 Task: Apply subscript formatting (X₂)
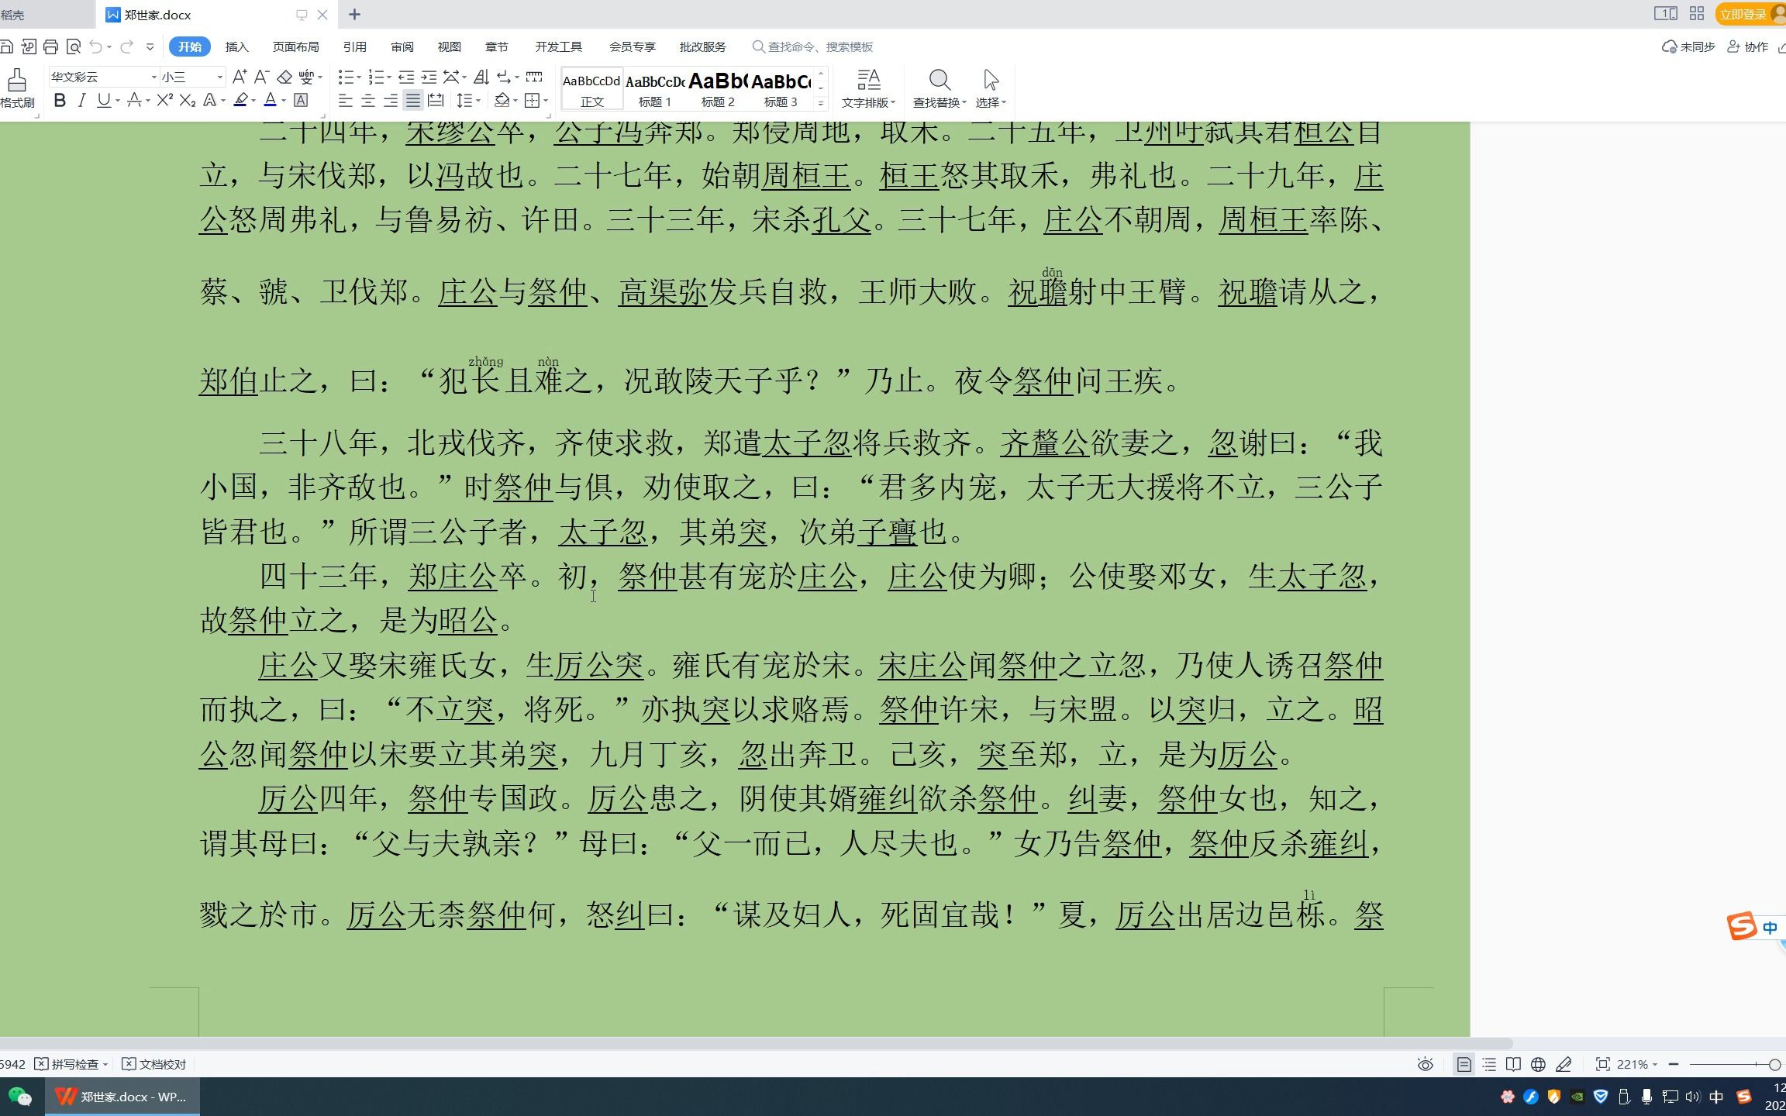(x=187, y=101)
